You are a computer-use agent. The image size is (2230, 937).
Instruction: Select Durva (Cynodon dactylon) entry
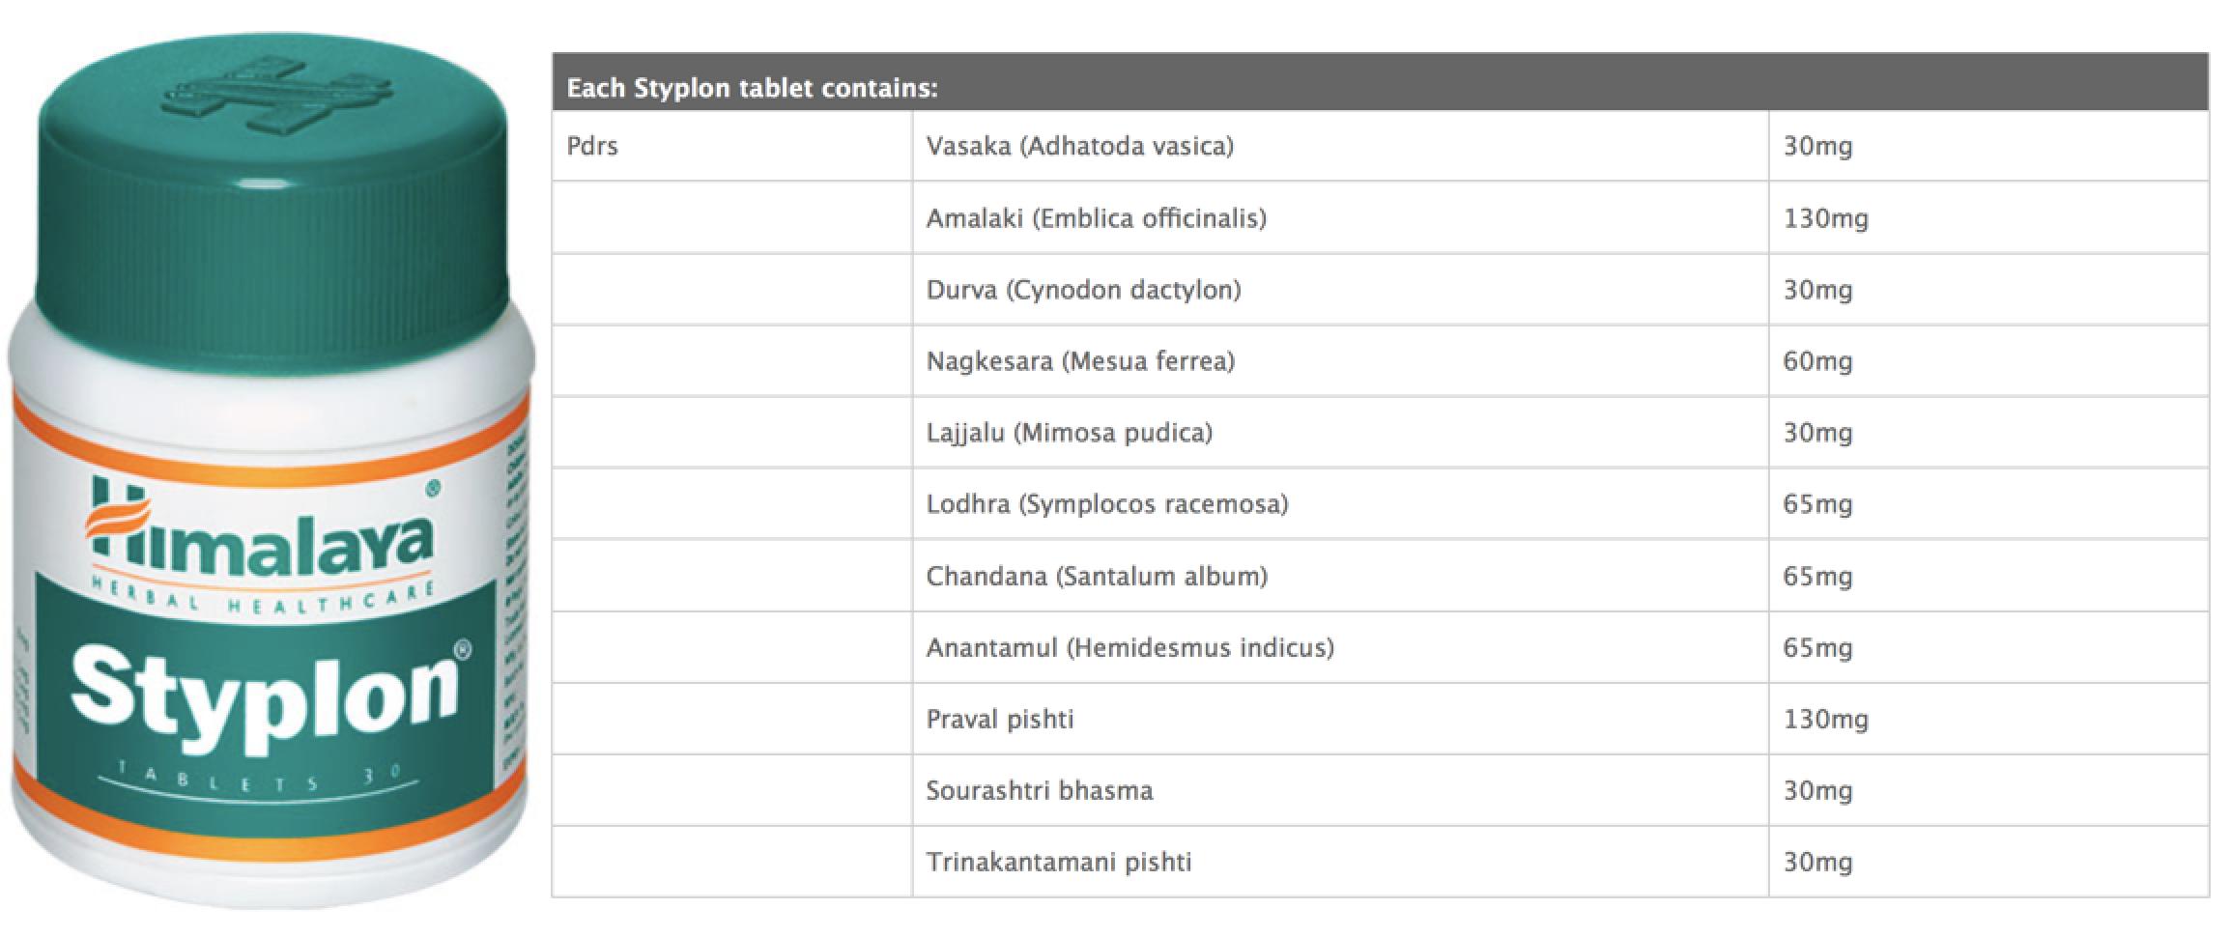point(1084,290)
